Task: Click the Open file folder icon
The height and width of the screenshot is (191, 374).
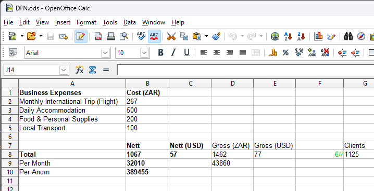Action: pos(31,36)
